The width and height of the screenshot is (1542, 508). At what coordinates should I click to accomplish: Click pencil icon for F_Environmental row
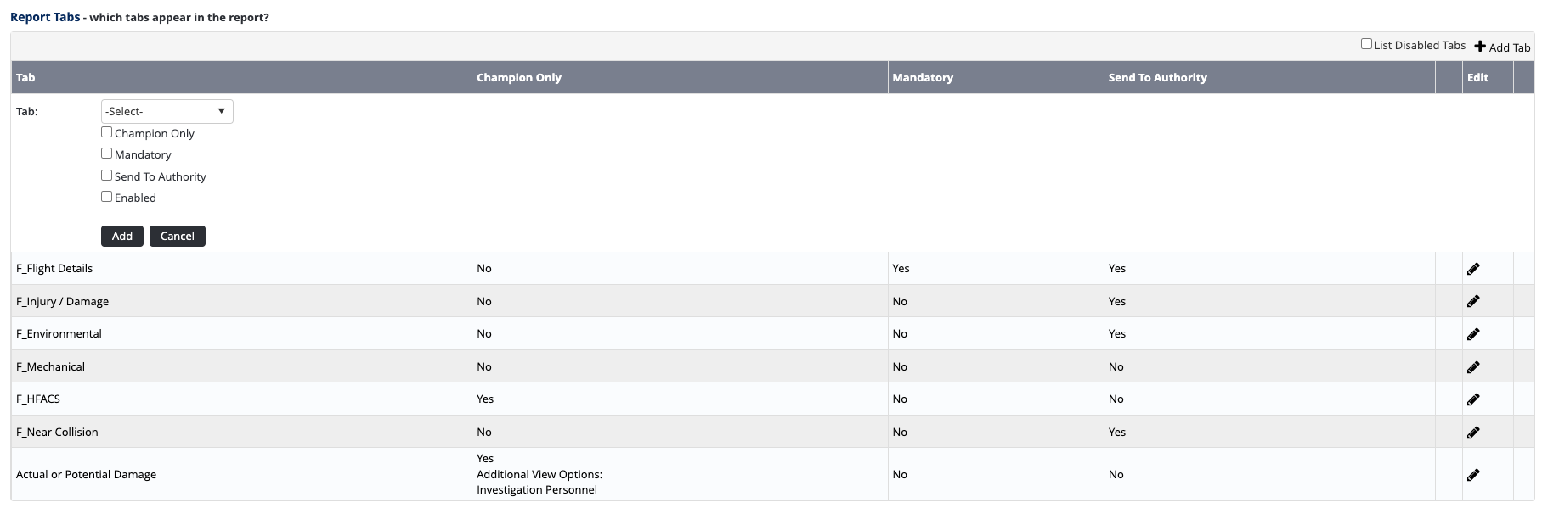[x=1473, y=334]
